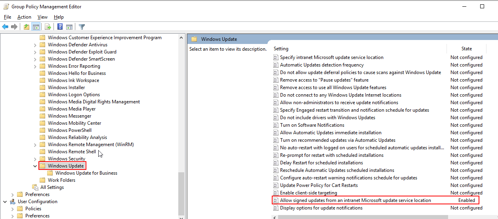498x219 pixels.
Task: Click the Setting column header
Action: click(281, 49)
